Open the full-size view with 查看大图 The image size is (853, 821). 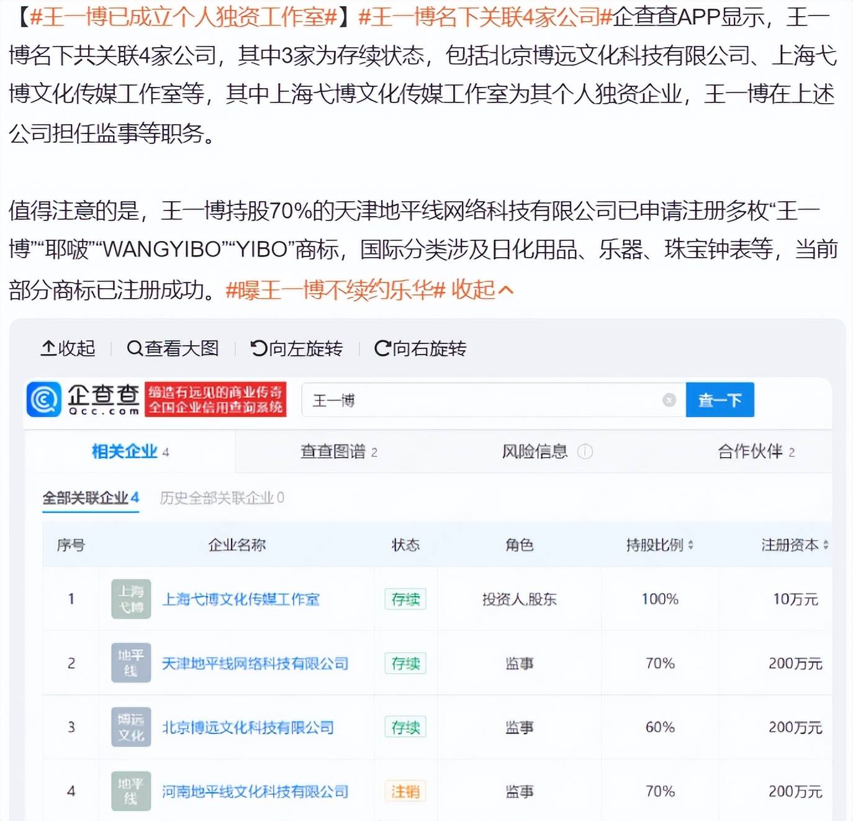(x=173, y=348)
